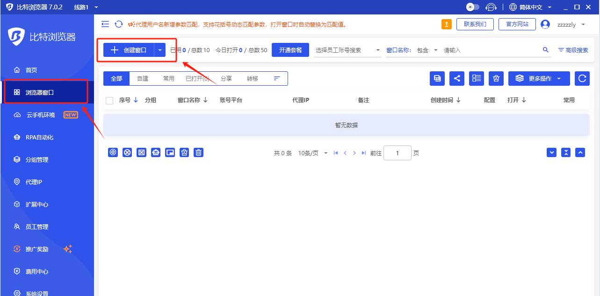Screen dimensions: 600x296
Task: Click the trash delete icon below table
Action: [199, 152]
